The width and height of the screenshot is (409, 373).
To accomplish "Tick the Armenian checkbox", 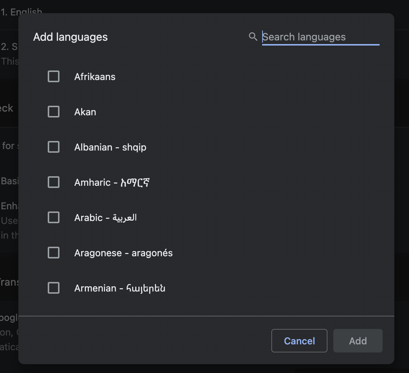I will 54,288.
